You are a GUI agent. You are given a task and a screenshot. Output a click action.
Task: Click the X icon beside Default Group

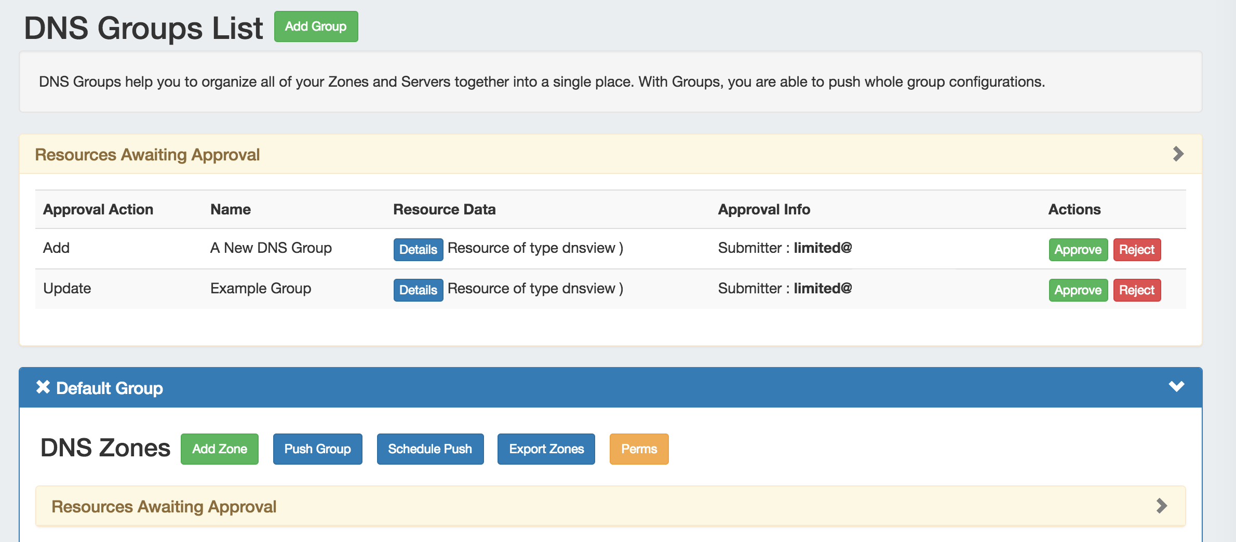coord(43,387)
